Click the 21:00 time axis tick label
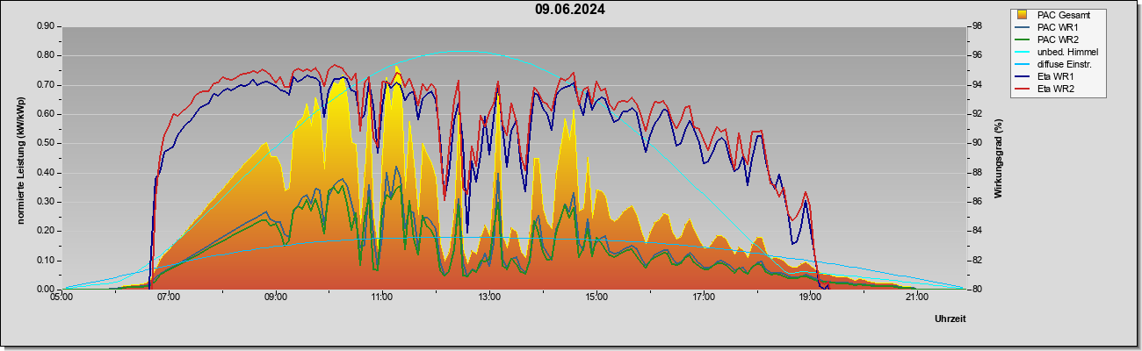The height and width of the screenshot is (351, 1142). pos(917,297)
